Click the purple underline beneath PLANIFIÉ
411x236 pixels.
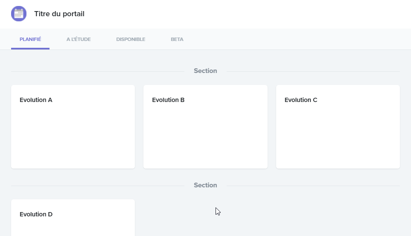[x=30, y=49]
